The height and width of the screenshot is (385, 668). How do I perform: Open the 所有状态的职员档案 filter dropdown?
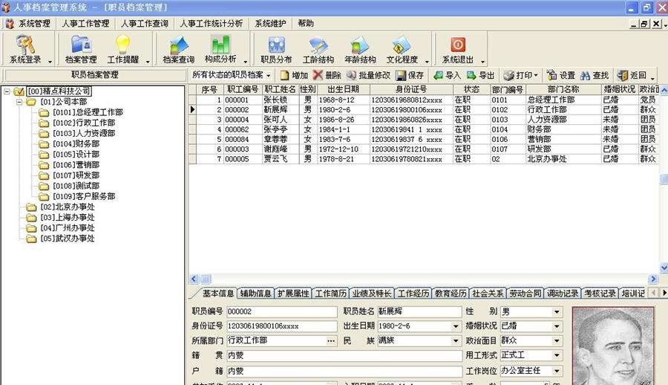point(232,75)
